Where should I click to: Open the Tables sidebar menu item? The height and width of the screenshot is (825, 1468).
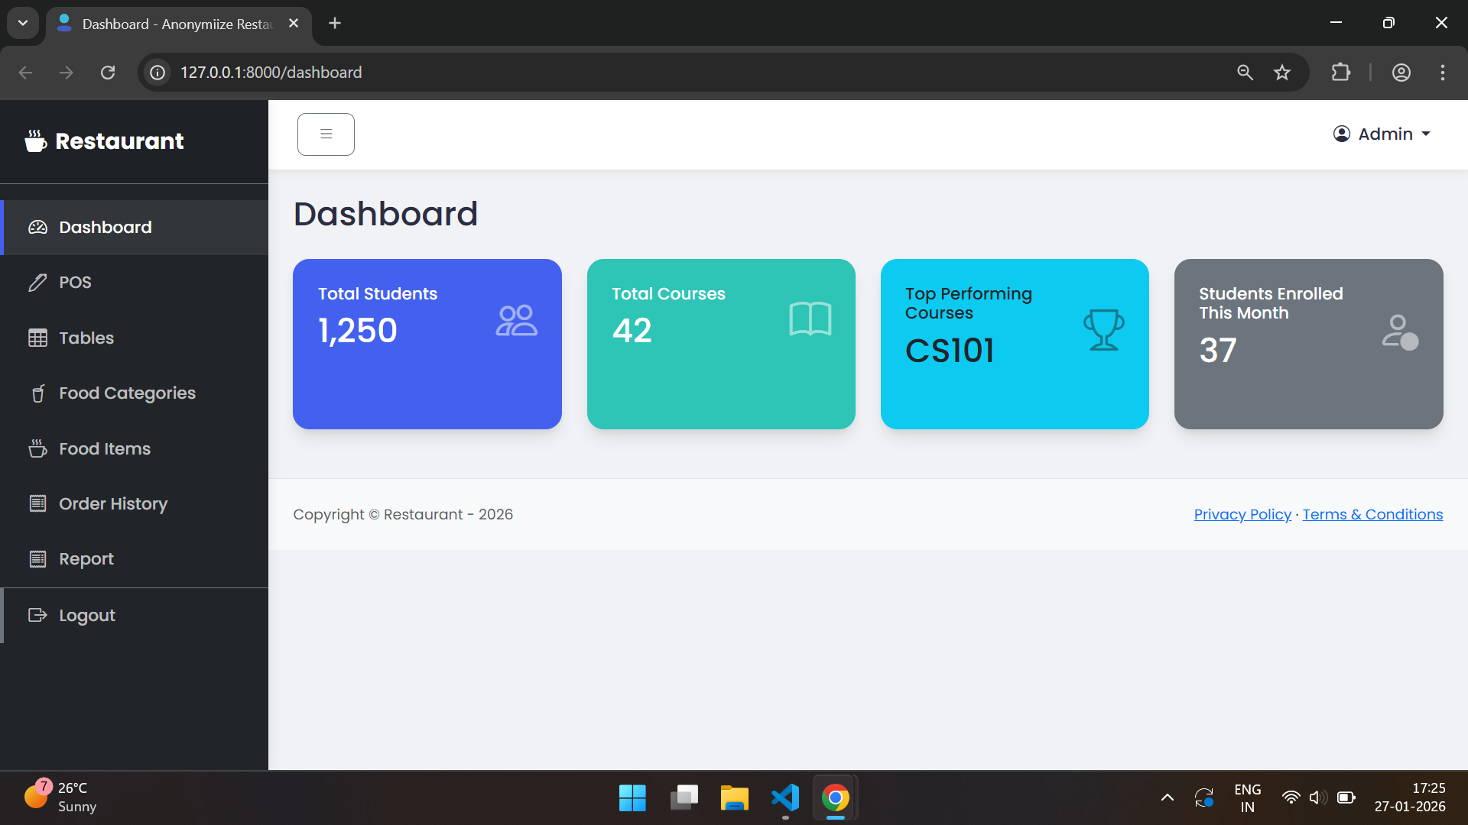[135, 338]
